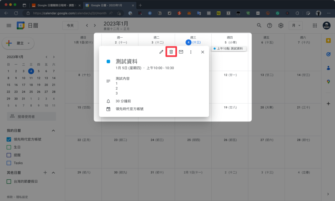Image resolution: width=335 pixels, height=201 pixels.
Task: Click the browser address bar URL
Action: [x=70, y=13]
